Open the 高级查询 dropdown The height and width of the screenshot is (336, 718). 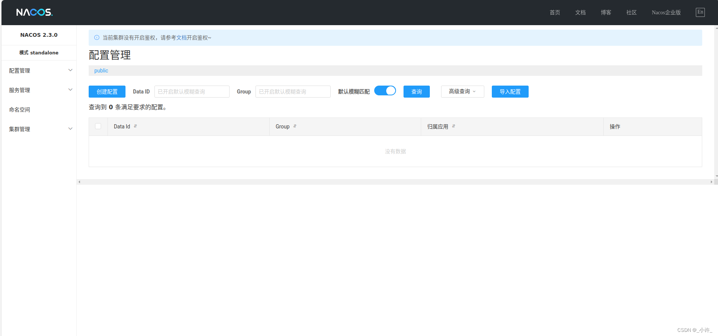(x=463, y=92)
